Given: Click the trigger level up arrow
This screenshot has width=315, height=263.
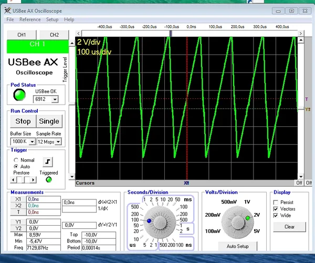Looking at the screenshot, I should 72,43.
